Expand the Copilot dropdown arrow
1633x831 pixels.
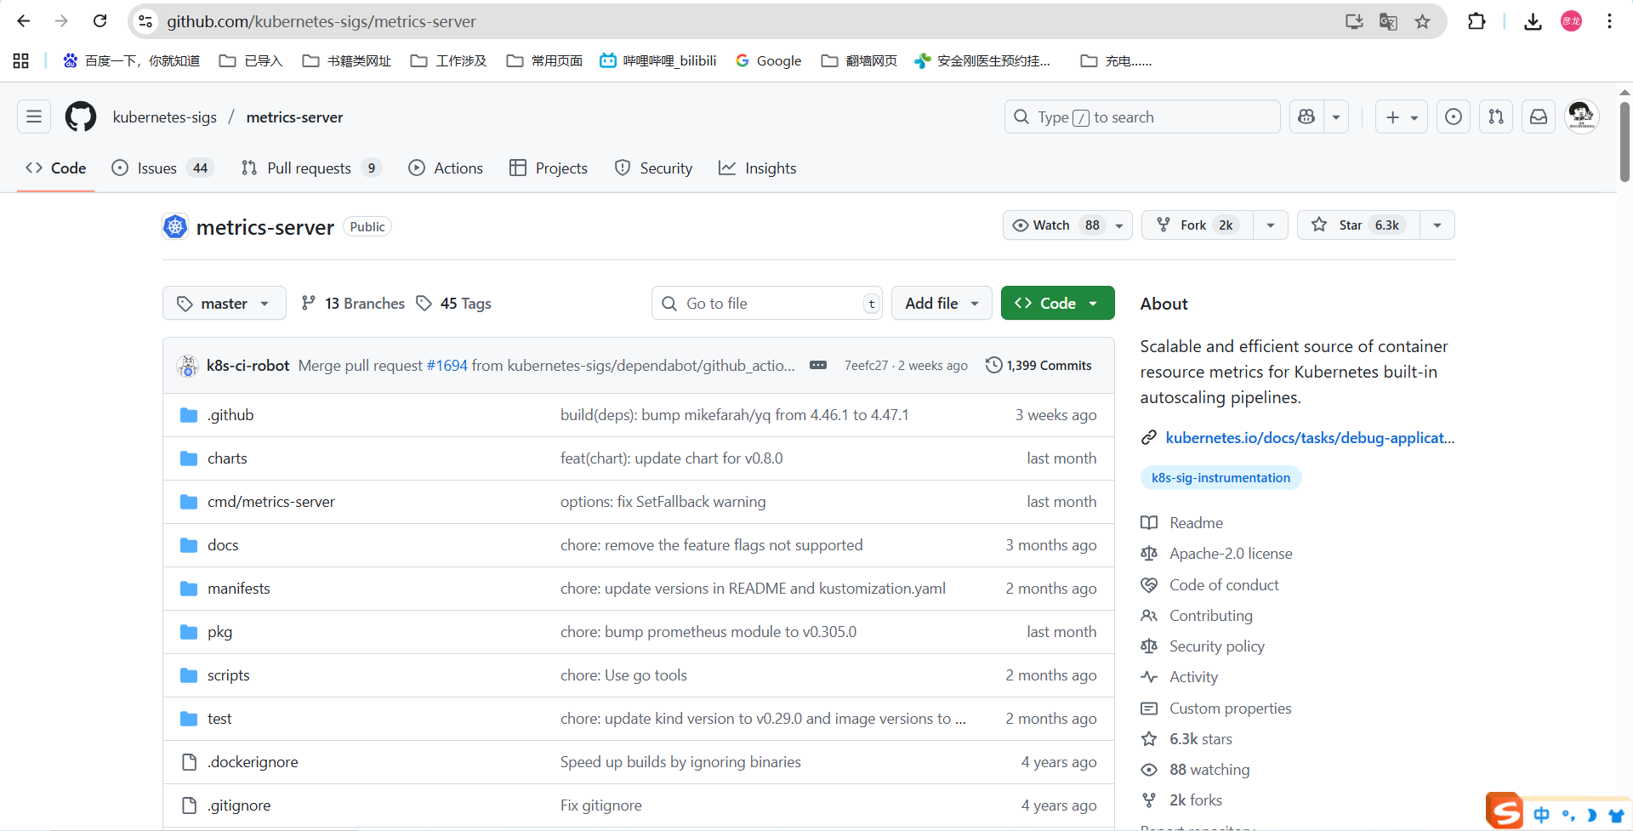click(1336, 117)
